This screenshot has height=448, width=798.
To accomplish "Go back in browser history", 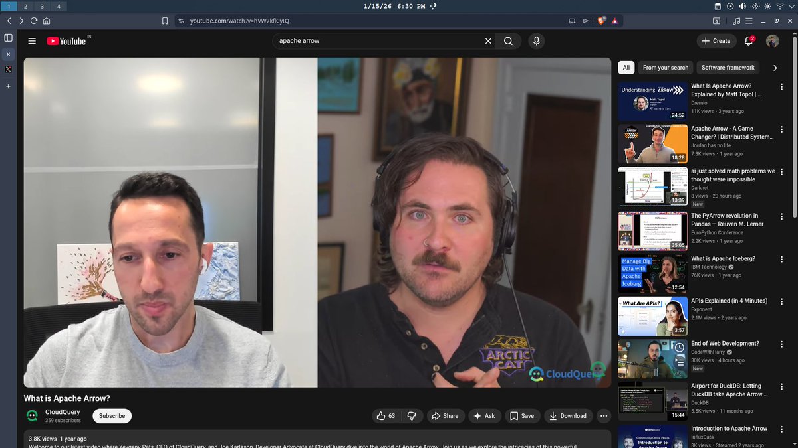I will click(9, 21).
